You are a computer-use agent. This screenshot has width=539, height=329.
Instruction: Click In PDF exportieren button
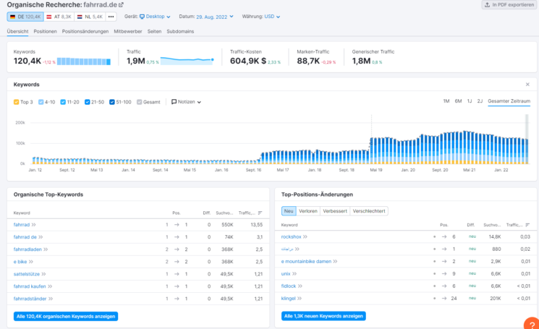509,5
